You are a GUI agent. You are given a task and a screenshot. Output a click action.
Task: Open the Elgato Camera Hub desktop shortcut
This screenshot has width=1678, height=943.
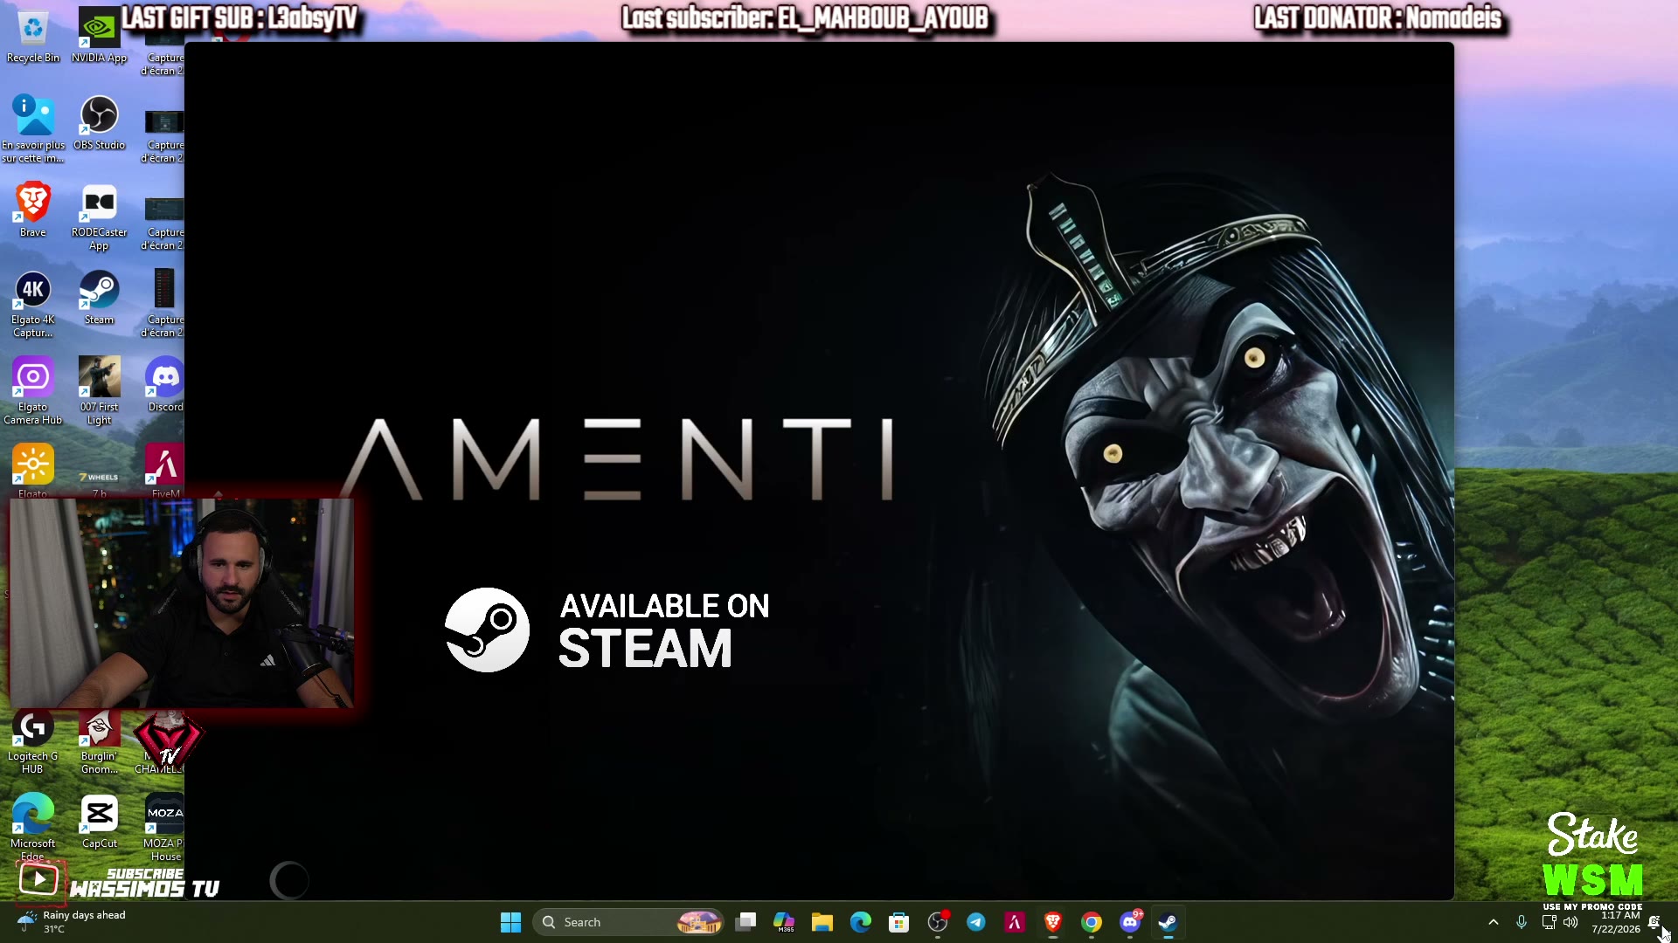(x=33, y=392)
